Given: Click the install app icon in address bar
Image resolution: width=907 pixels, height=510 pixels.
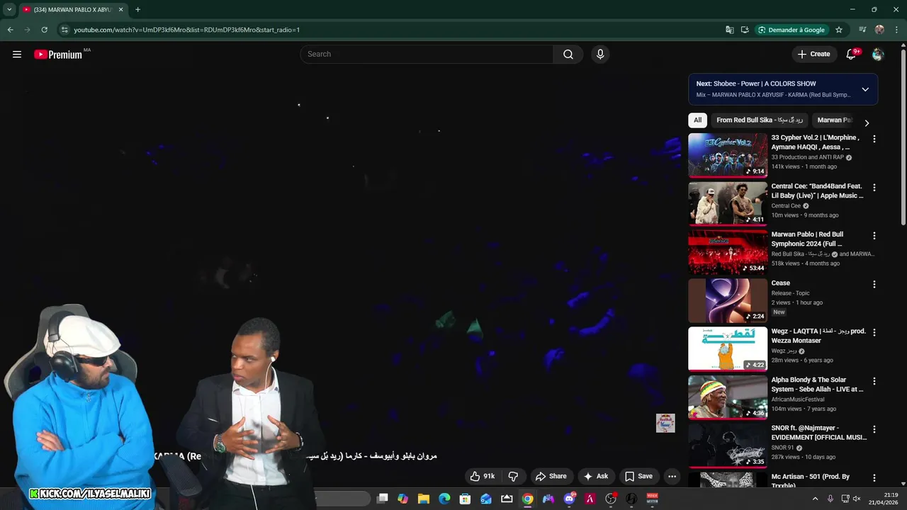Looking at the screenshot, I should coord(745,30).
